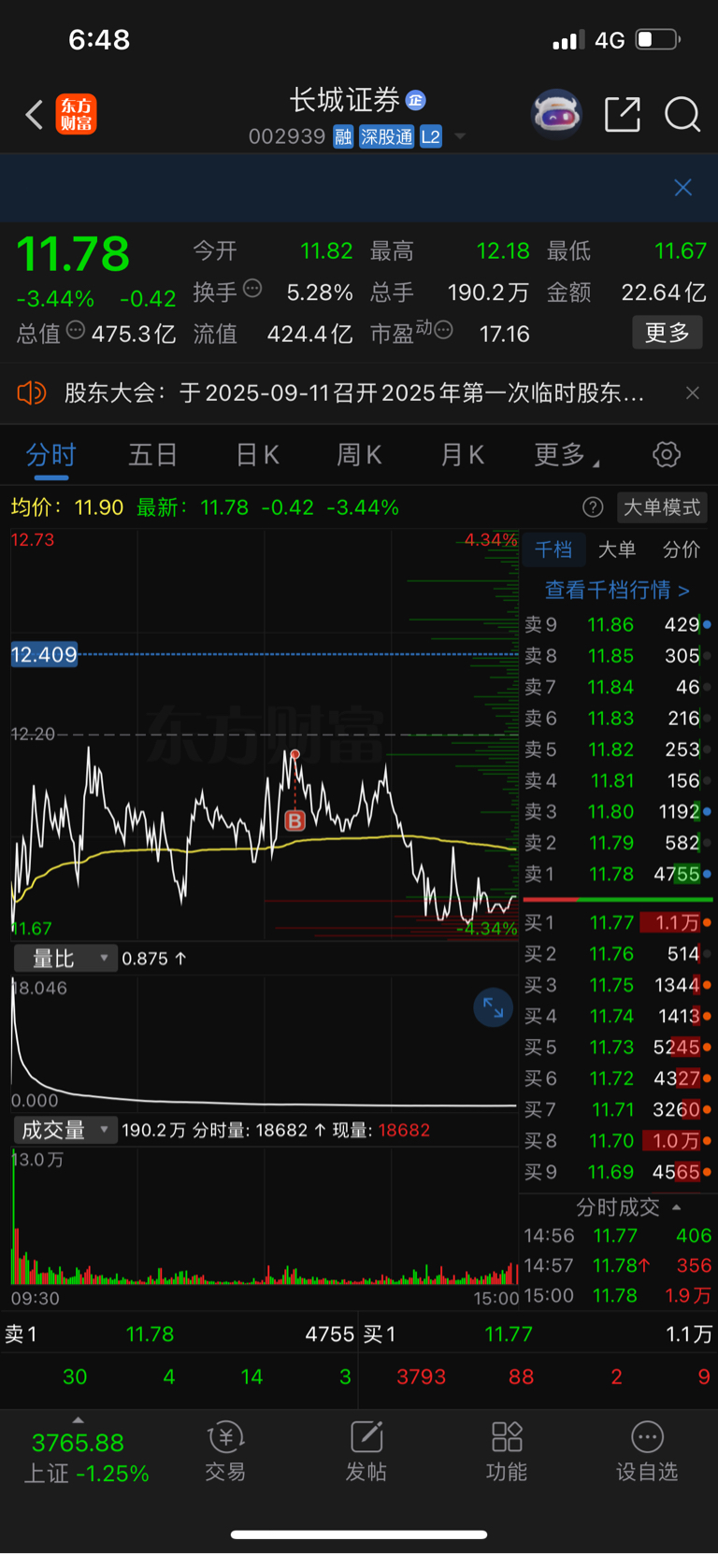Select the 大单 tab

pyautogui.click(x=617, y=549)
